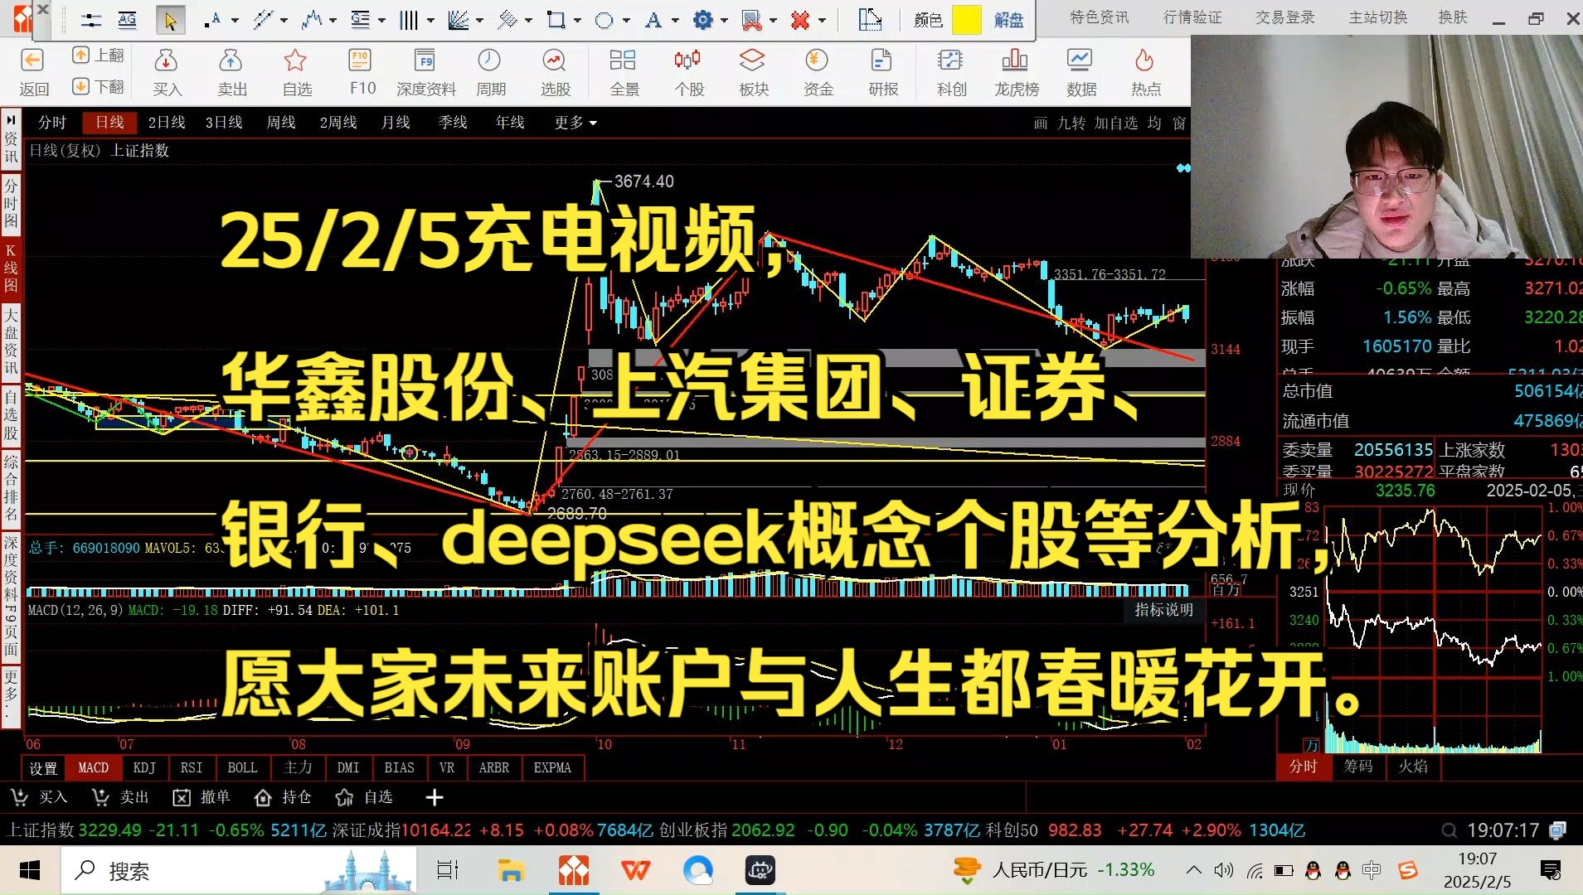Expand the text tool A dropdown arrow
Screen dimensions: 1583x895
click(675, 21)
